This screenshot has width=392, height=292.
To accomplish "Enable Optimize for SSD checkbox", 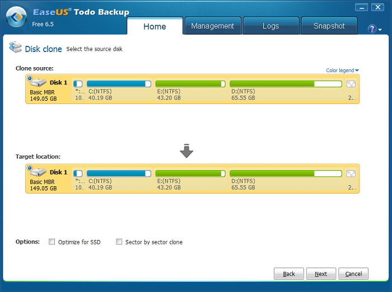I will (52, 242).
